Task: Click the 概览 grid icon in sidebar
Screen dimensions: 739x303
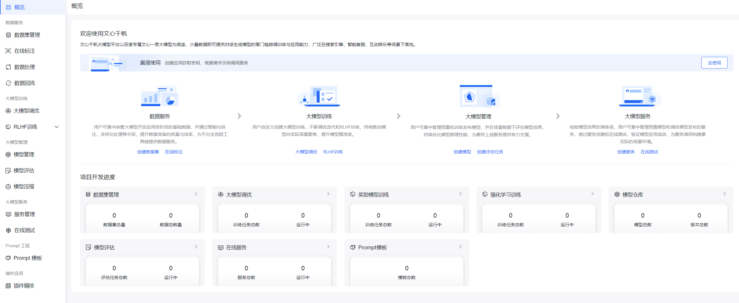Action: click(x=8, y=7)
